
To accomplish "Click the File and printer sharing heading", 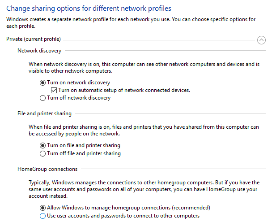I will click(x=44, y=113).
